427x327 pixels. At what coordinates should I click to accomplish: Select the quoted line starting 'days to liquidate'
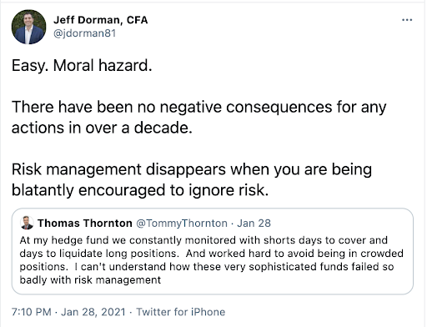pos(212,254)
